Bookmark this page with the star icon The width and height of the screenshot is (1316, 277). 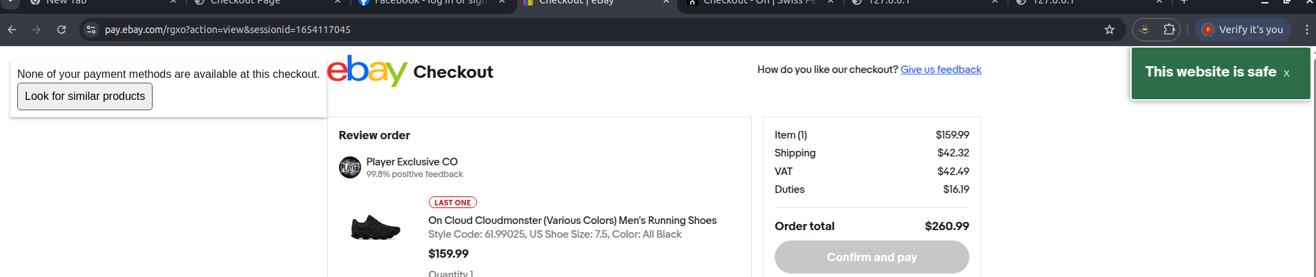pos(1110,30)
